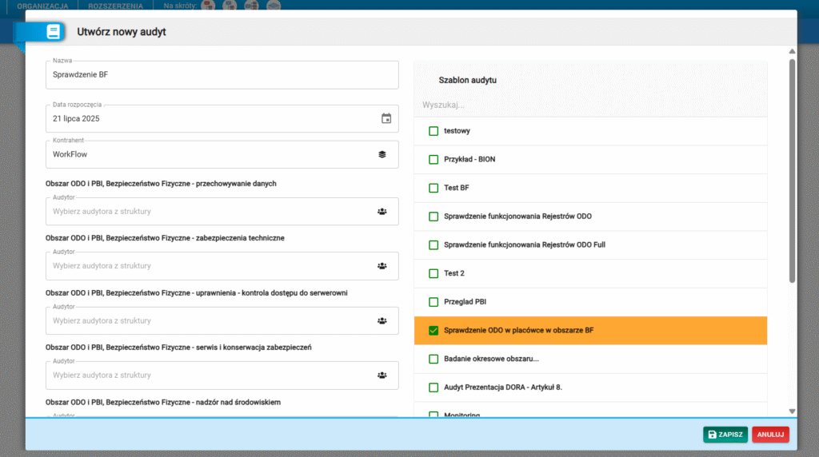Click the Nazwa input field
The width and height of the screenshot is (819, 457).
222,75
